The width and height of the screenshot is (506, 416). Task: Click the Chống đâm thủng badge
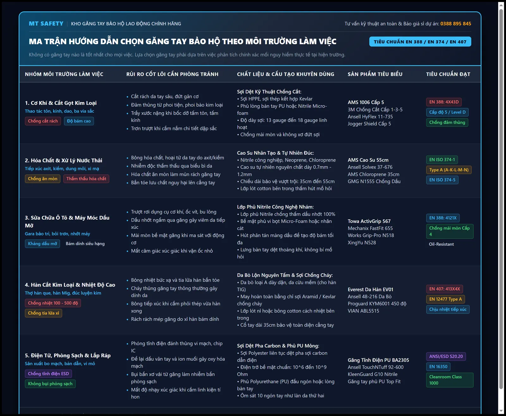447,122
